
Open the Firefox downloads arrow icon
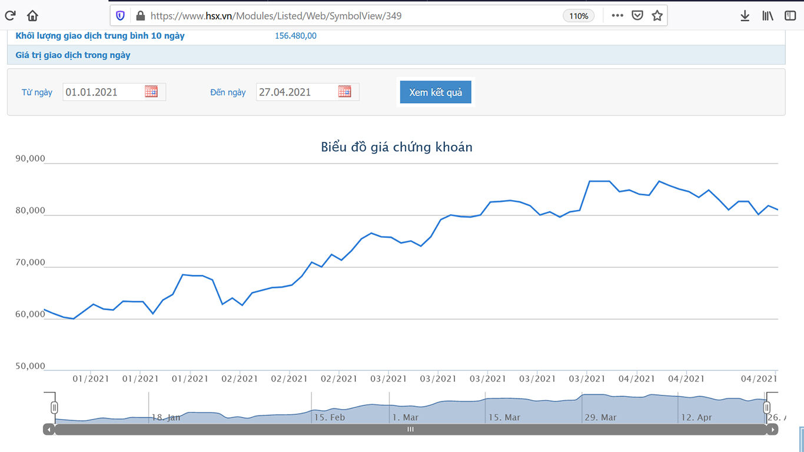click(x=745, y=16)
